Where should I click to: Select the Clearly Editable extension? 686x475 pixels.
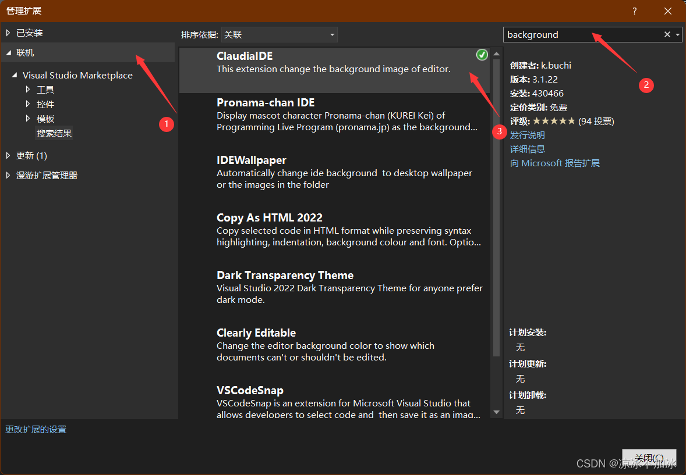(335, 346)
